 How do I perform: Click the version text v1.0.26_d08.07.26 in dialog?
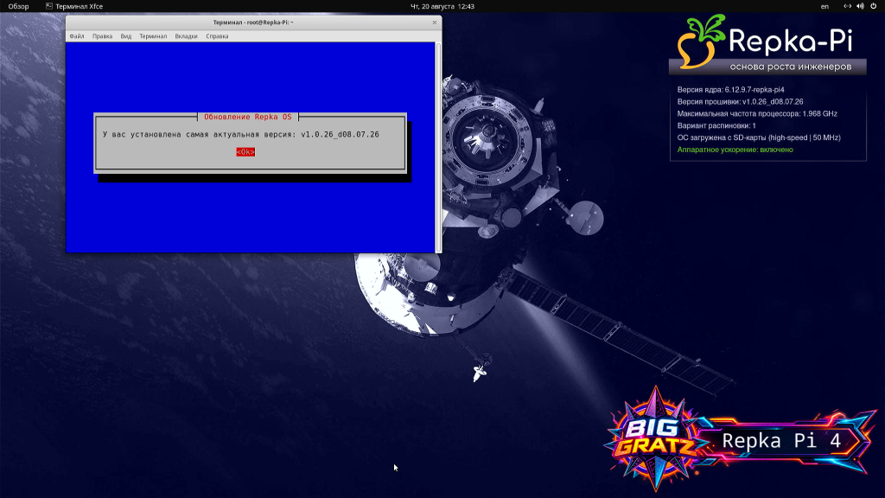click(x=340, y=134)
